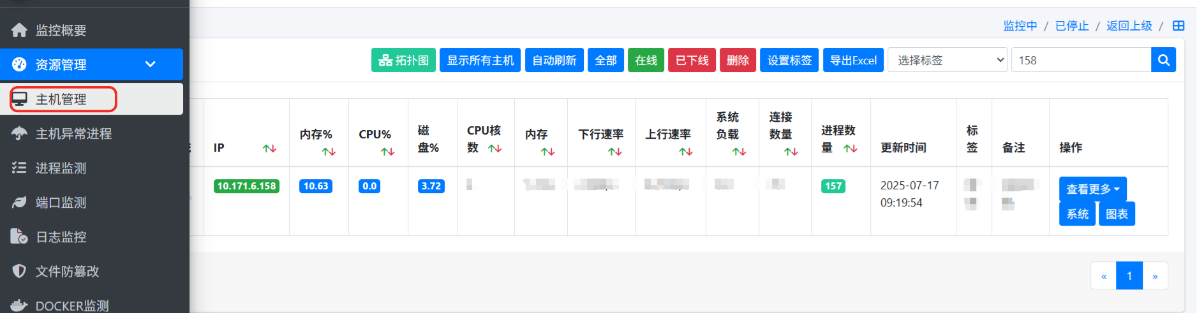Open 文件防篡改 in the sidebar

pos(67,271)
